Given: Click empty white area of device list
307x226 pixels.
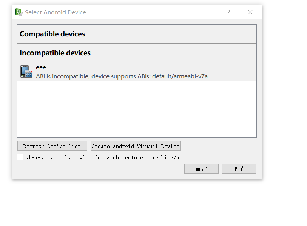Looking at the screenshot, I should pyautogui.click(x=137, y=109).
